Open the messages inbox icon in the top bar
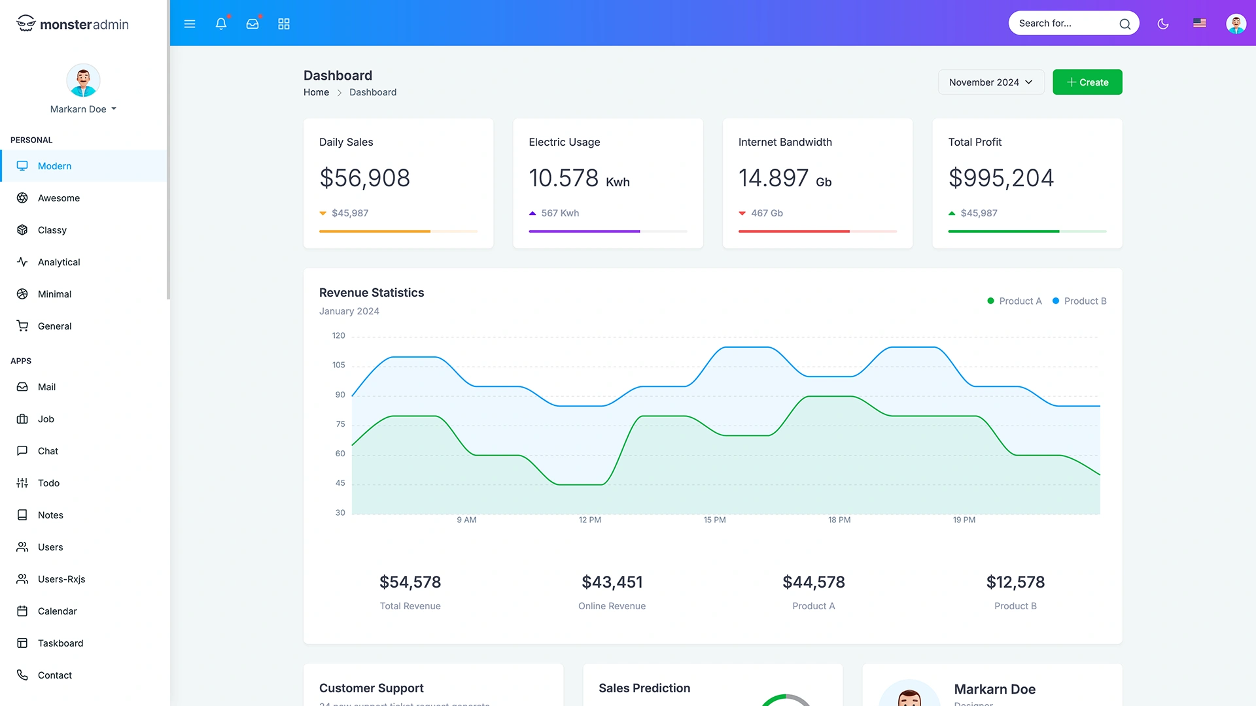 pyautogui.click(x=253, y=24)
